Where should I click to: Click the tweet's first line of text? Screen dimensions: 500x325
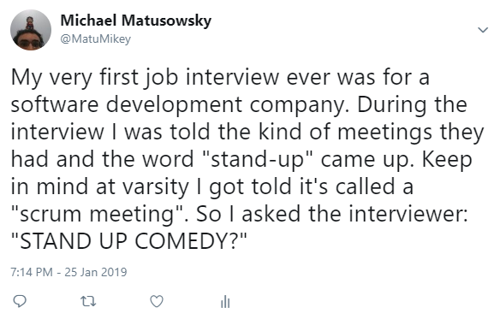click(x=220, y=78)
